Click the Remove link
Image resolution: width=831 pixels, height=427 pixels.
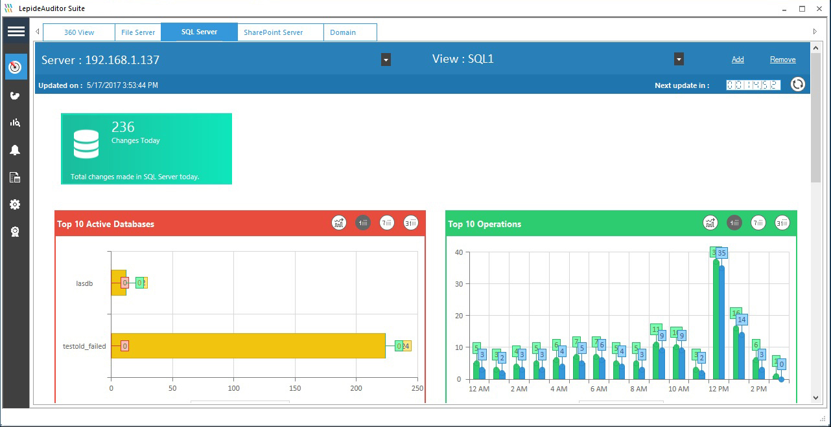782,60
